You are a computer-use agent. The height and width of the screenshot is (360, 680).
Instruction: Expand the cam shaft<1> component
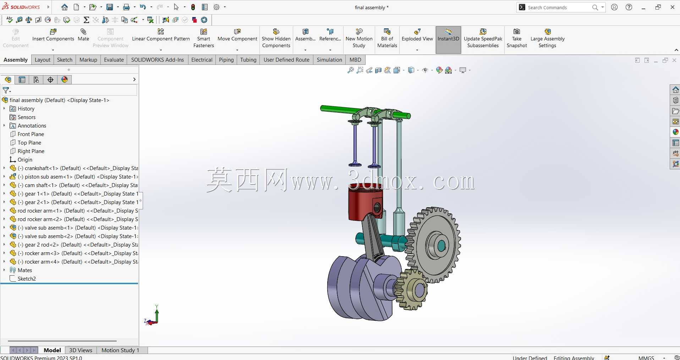pos(4,185)
